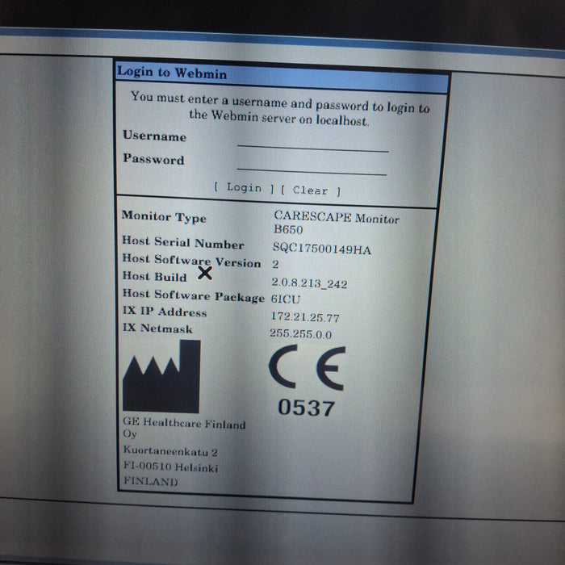Click the CE conformity mark icon
Viewport: 565px width, 565px height.
(307, 368)
